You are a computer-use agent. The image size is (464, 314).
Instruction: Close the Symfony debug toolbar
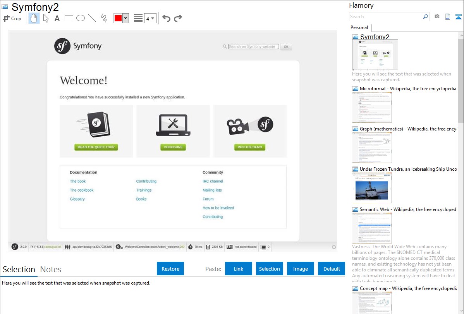pos(334,247)
